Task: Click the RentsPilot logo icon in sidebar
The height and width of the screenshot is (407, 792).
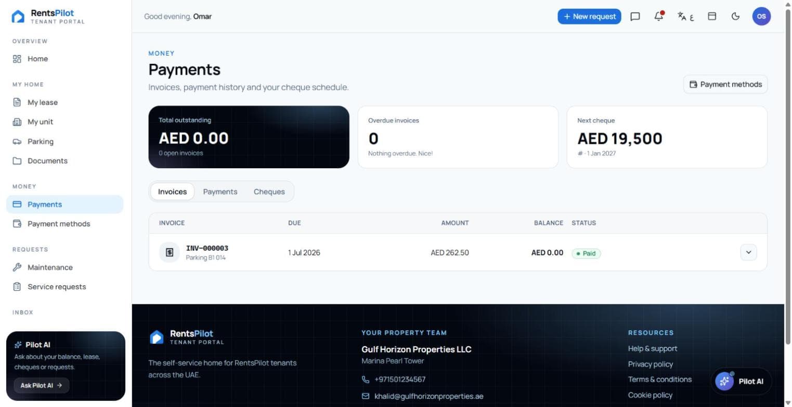Action: 18,17
